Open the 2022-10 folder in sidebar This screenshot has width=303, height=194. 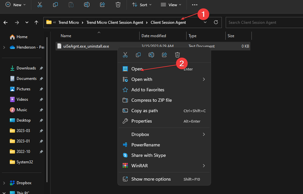[x=20, y=152]
